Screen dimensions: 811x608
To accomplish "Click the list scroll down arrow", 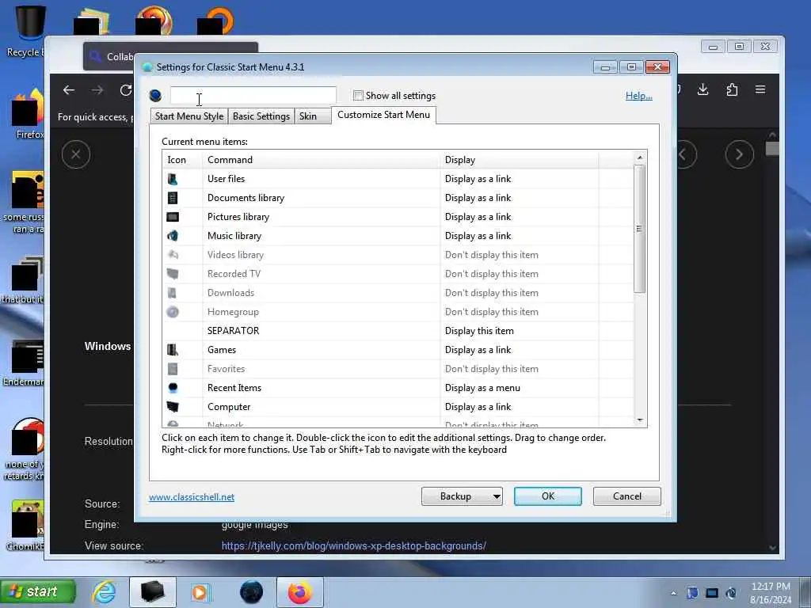I will tap(640, 420).
